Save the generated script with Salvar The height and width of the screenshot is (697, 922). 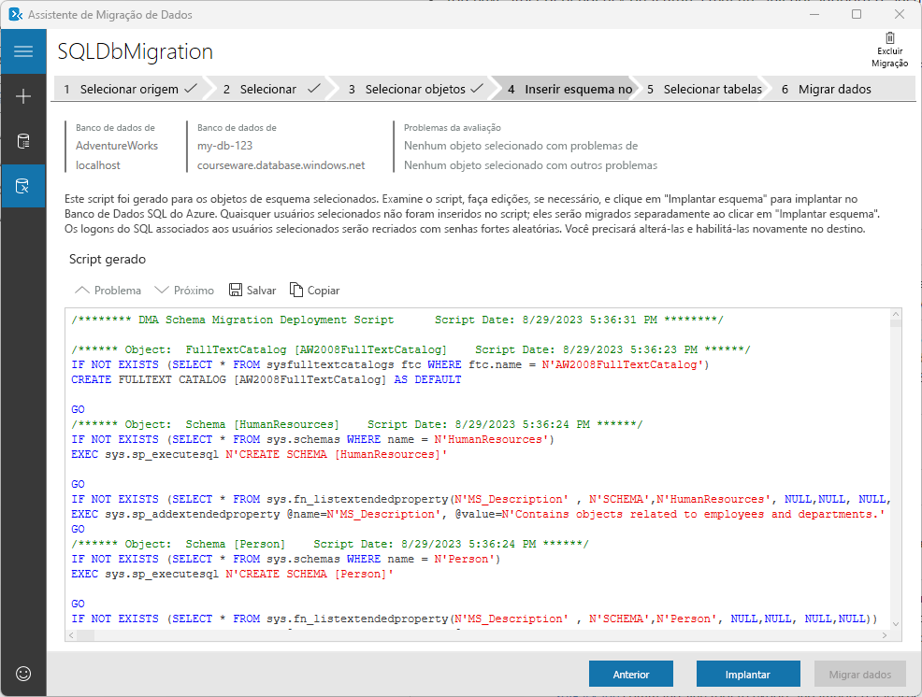pos(252,290)
